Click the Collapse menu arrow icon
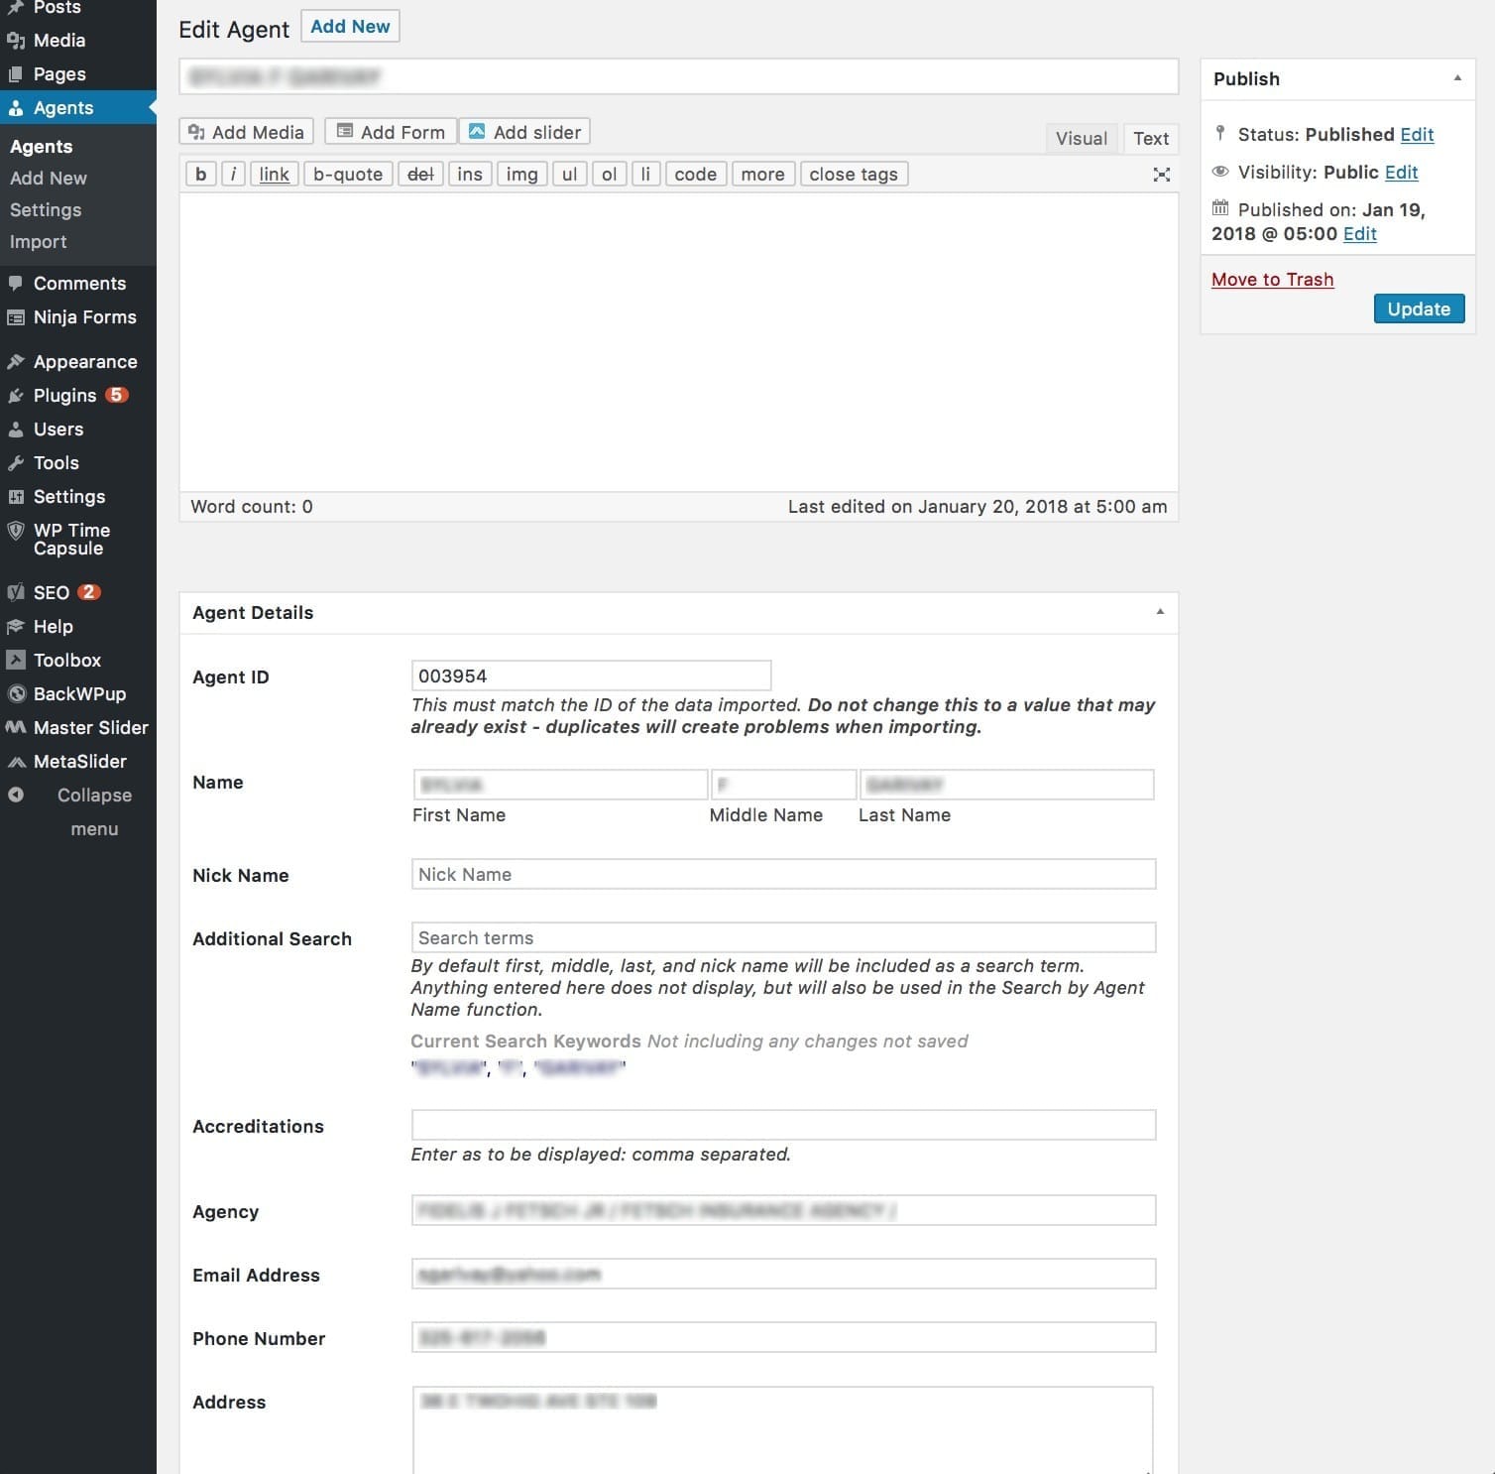Viewport: 1495px width, 1474px height. 16,796
